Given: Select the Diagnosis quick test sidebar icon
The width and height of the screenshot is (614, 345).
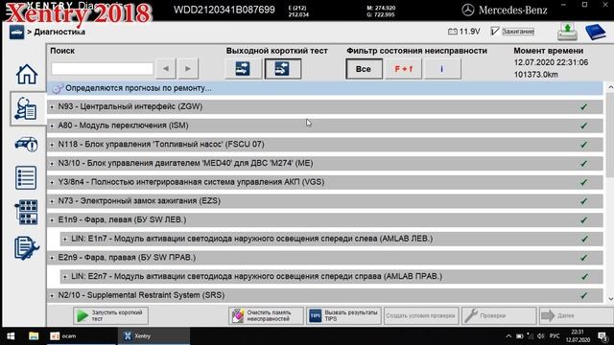Looking at the screenshot, I should [x=26, y=108].
